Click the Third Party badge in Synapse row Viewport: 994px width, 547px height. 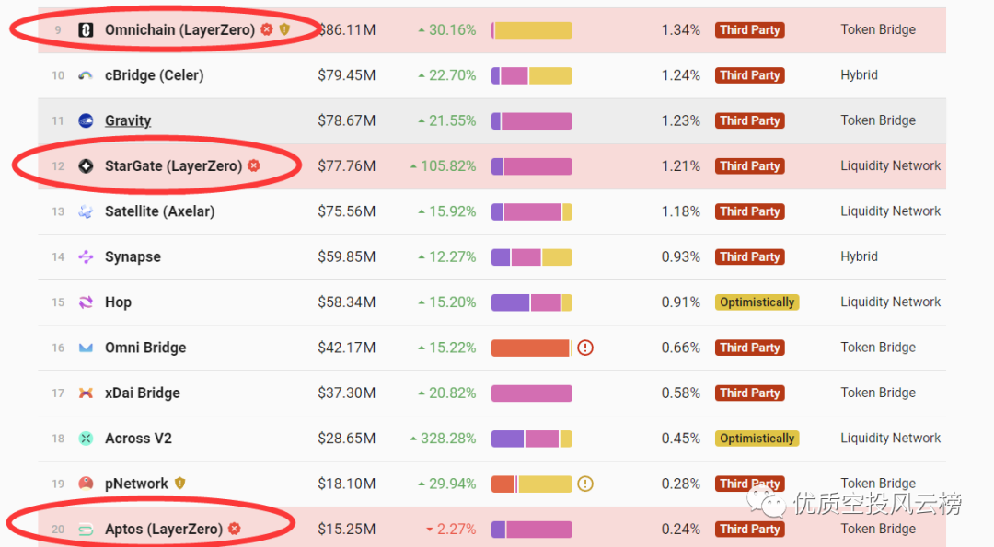point(750,256)
